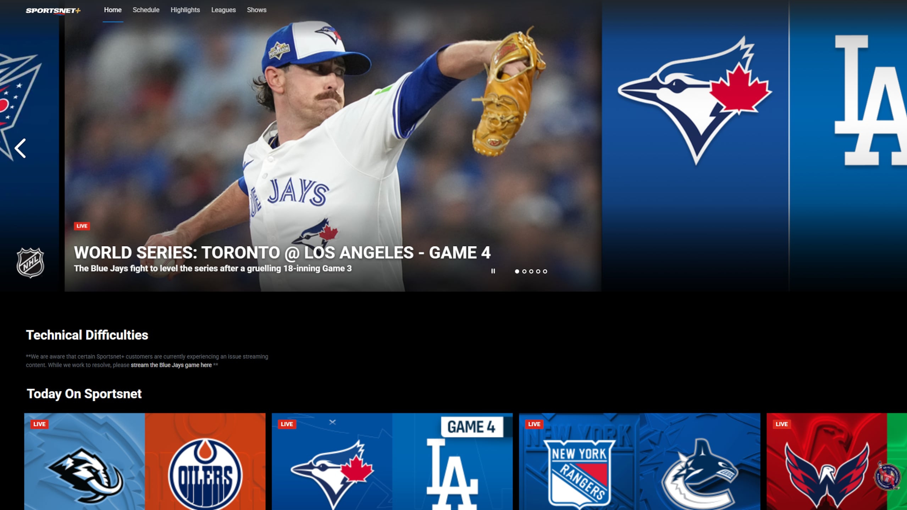
Task: Open the live Mammoth vs Oilers game tile
Action: tap(145, 461)
